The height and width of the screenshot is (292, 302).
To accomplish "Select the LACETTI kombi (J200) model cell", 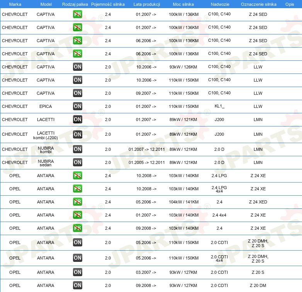I will tap(46, 135).
